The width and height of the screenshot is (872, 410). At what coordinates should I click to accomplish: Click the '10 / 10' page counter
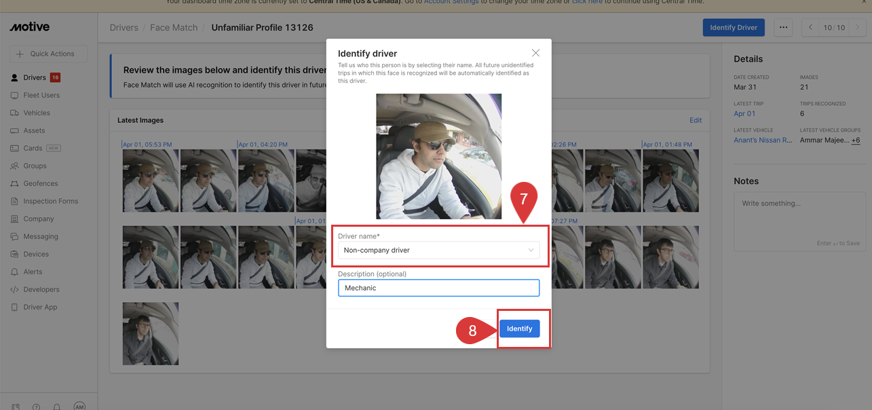[x=834, y=28]
